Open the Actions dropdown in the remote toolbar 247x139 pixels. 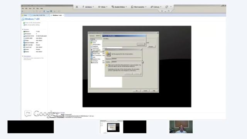click(88, 7)
